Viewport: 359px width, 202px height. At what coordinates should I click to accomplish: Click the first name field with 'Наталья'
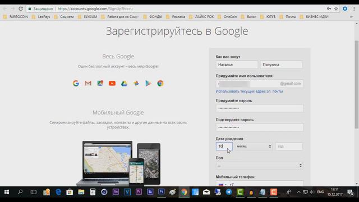[237, 65]
